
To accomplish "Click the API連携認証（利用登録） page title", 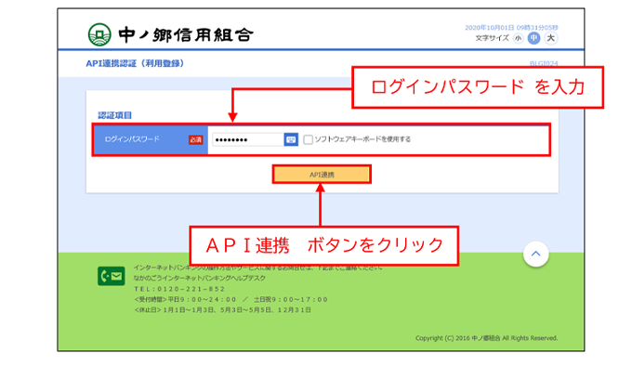I will [x=135, y=63].
